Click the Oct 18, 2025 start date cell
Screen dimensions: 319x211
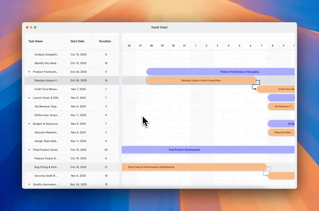(x=79, y=167)
